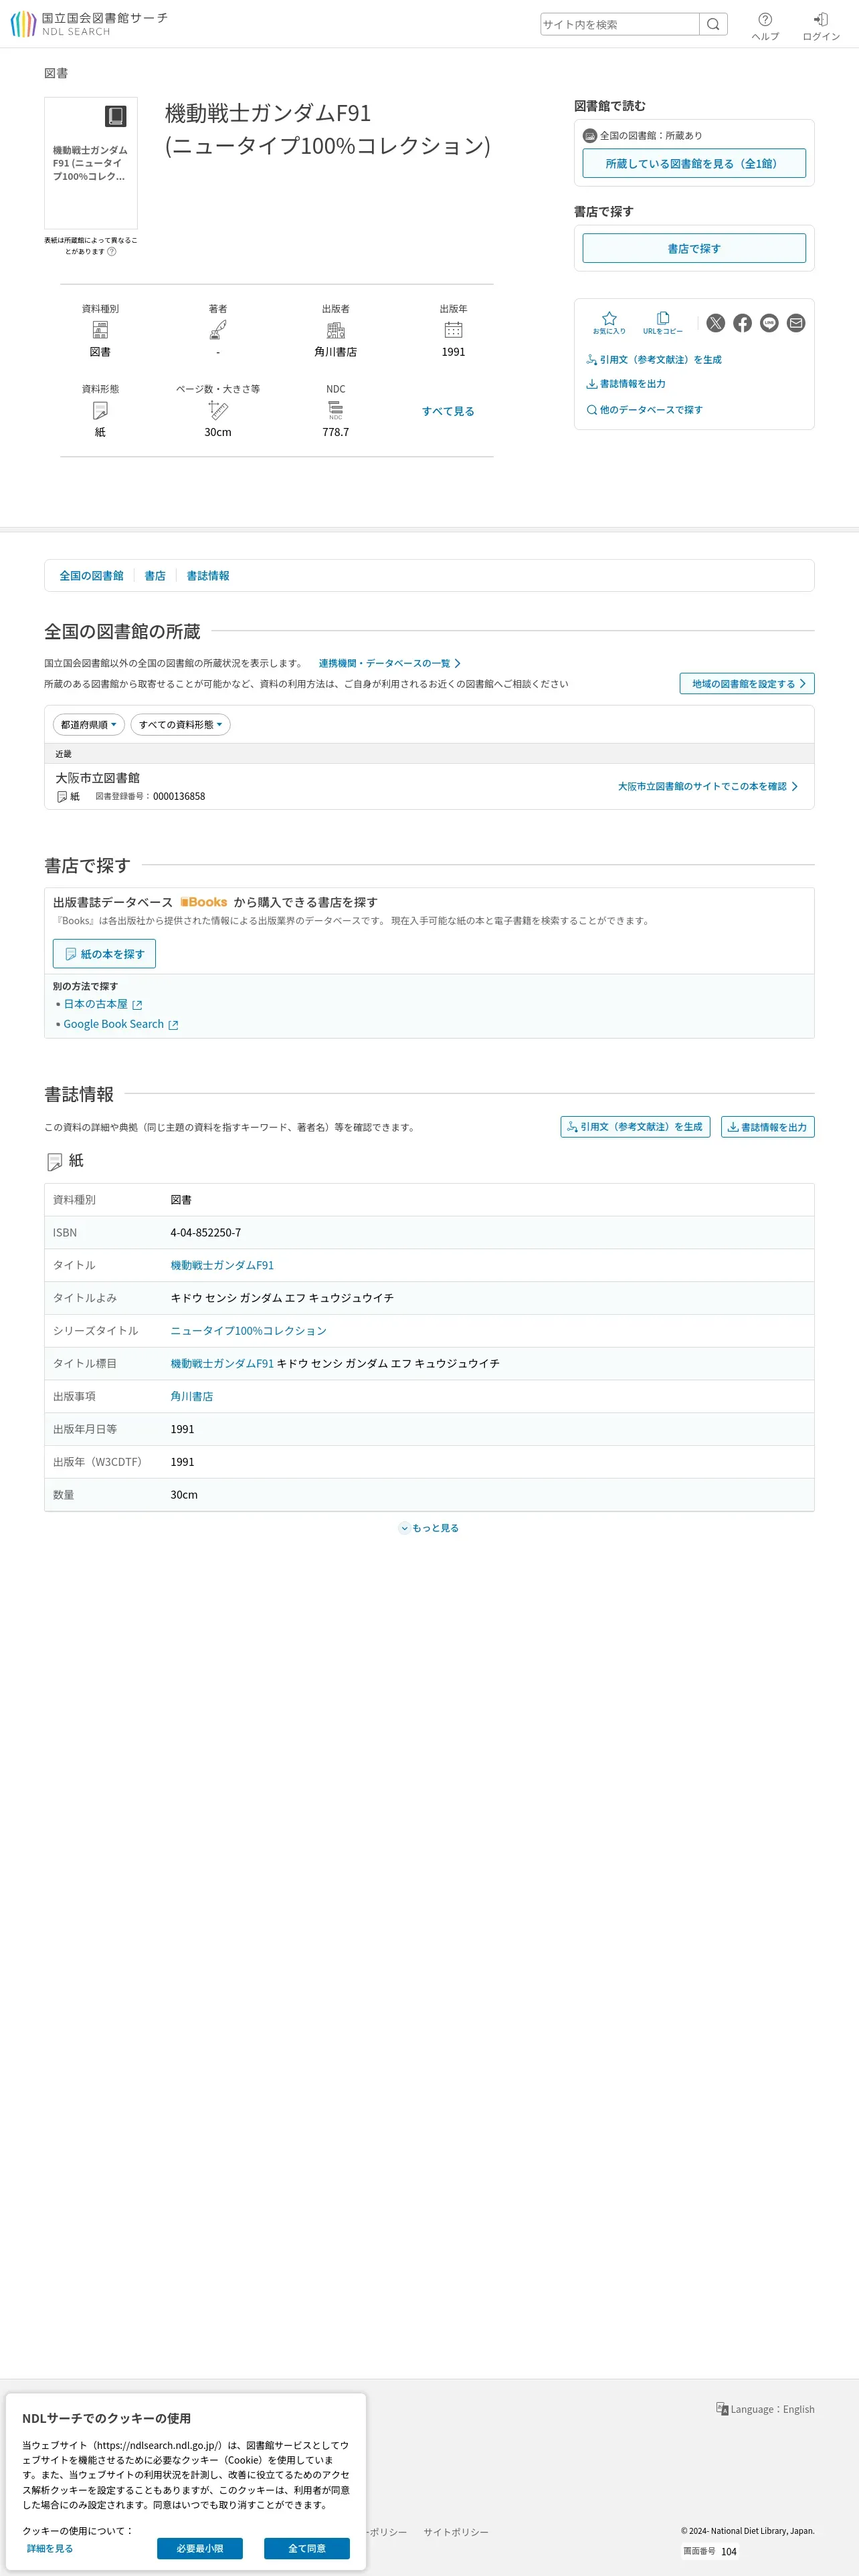Viewport: 859px width, 2576px height.
Task: Open 連携機関・データベースの一覧 link
Action: [390, 664]
